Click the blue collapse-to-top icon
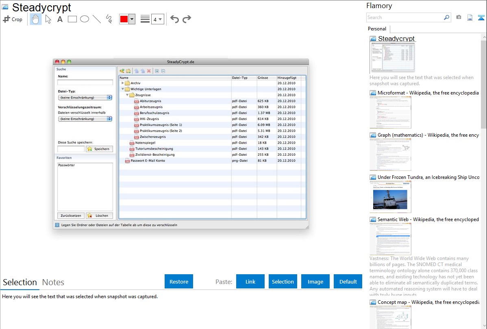The height and width of the screenshot is (329, 487). coord(481,17)
